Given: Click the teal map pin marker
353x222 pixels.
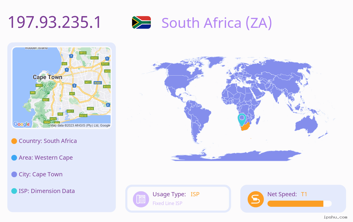Looking at the screenshot, I should (242, 119).
